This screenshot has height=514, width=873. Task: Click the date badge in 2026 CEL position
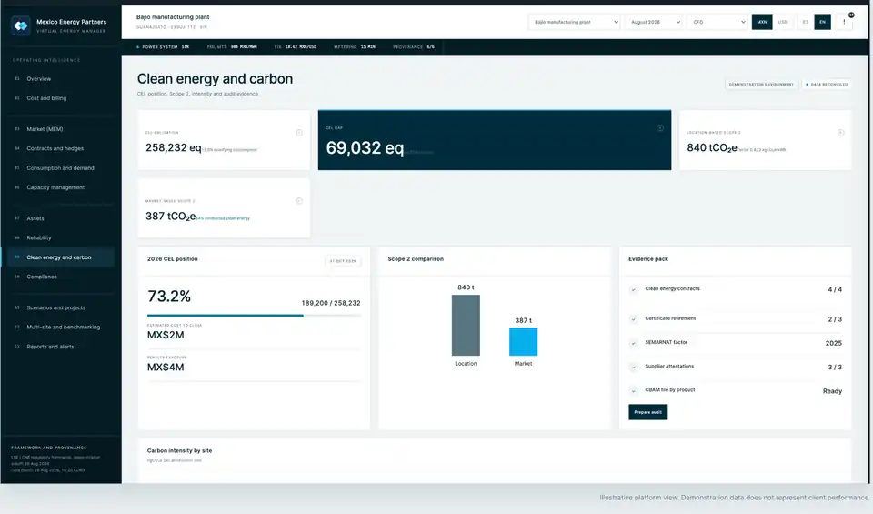point(343,260)
